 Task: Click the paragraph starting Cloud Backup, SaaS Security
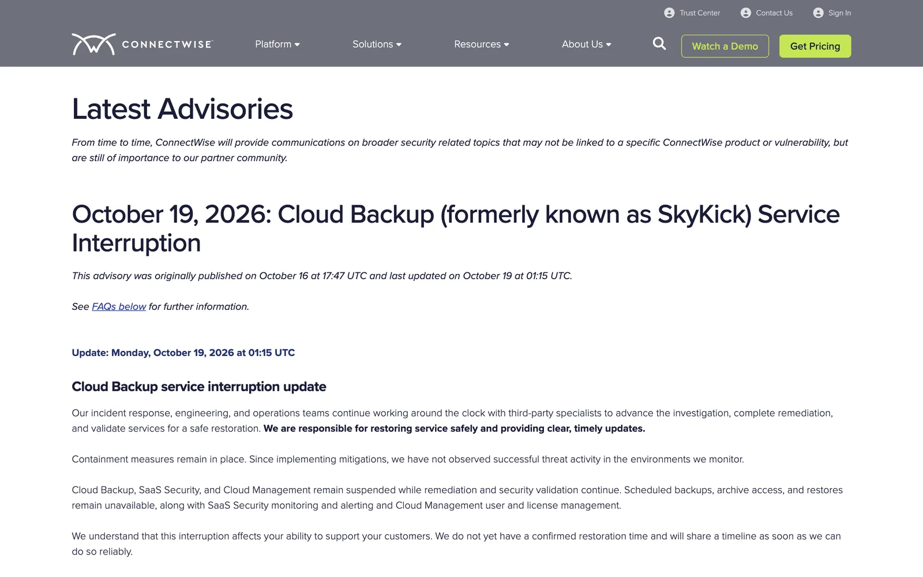pos(457,497)
